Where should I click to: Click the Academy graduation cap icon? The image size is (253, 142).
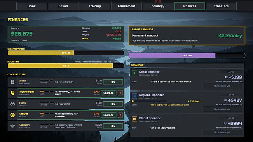click(12, 126)
